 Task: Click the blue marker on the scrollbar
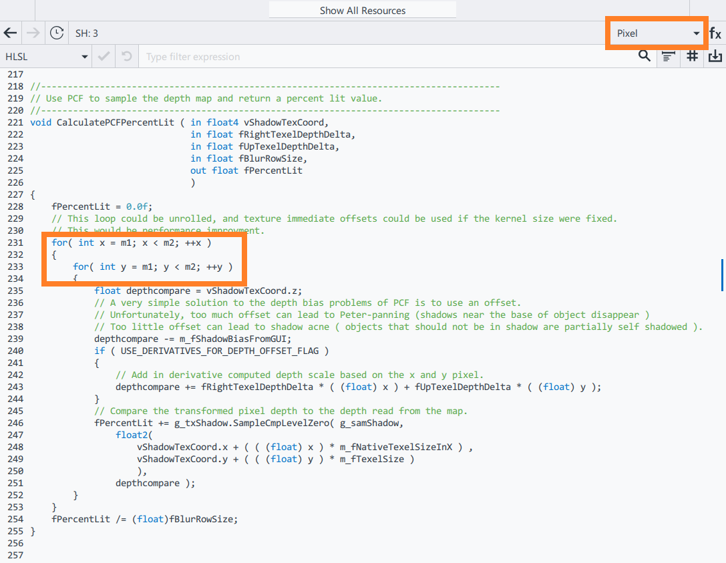pyautogui.click(x=722, y=274)
